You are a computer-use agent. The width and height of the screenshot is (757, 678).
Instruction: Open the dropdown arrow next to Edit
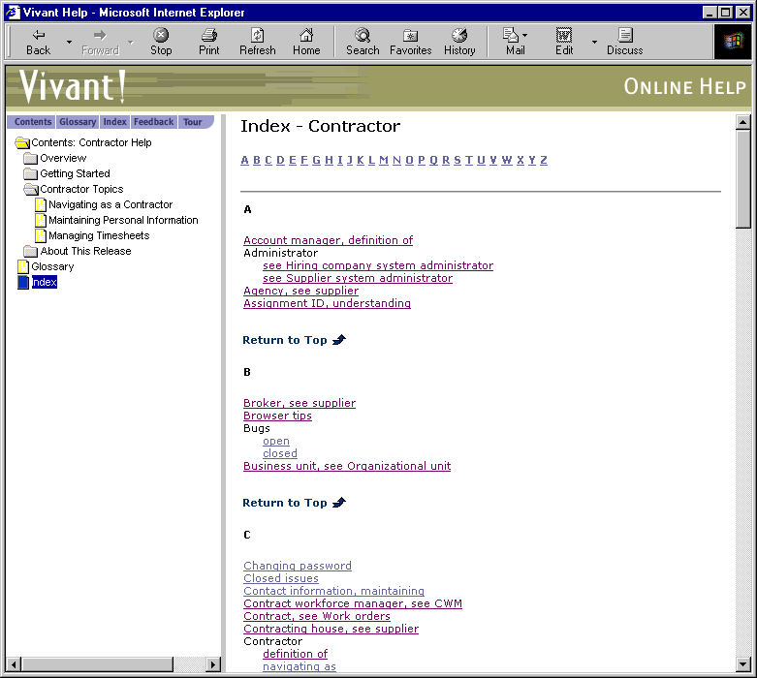pos(594,43)
